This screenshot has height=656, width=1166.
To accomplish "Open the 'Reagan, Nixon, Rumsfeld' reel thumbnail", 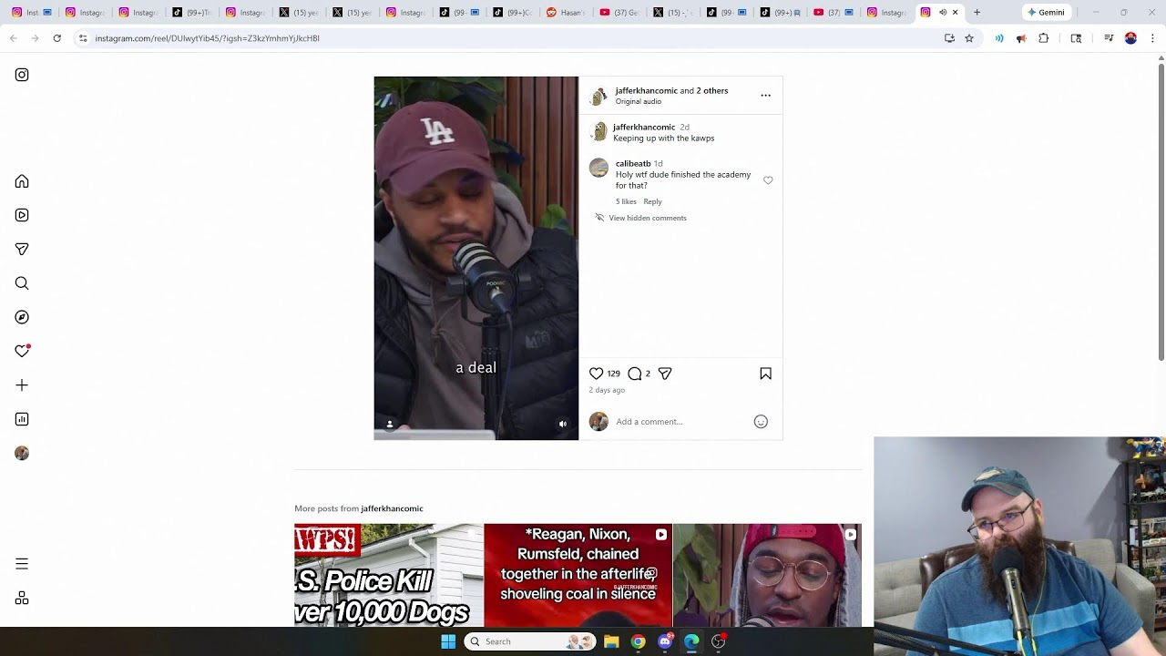I will click(x=578, y=575).
